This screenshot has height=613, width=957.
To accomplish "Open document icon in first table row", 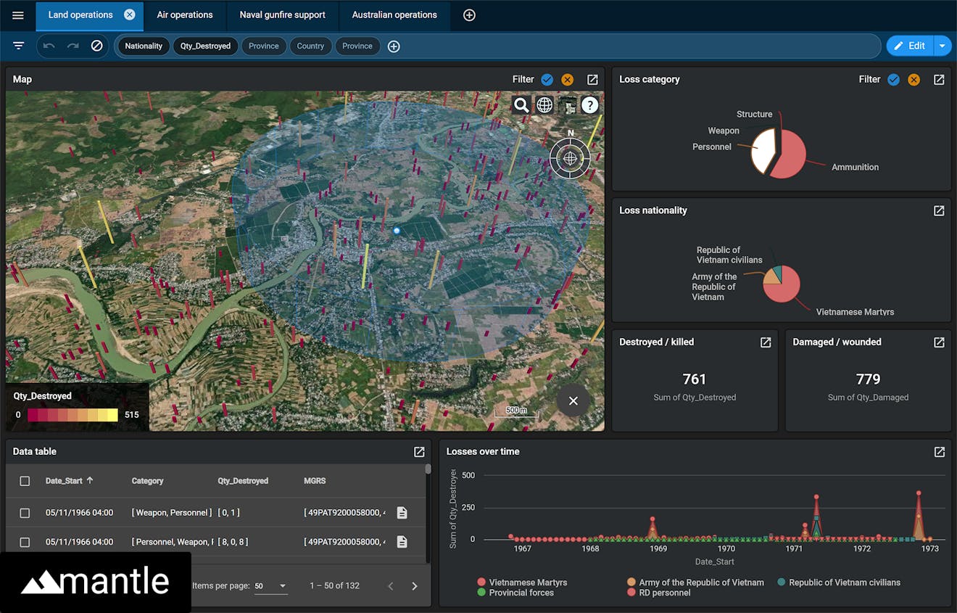I will [x=402, y=513].
